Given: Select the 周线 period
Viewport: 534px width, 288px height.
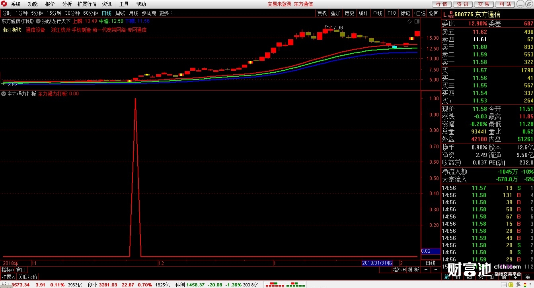Looking at the screenshot, I should (120, 13).
